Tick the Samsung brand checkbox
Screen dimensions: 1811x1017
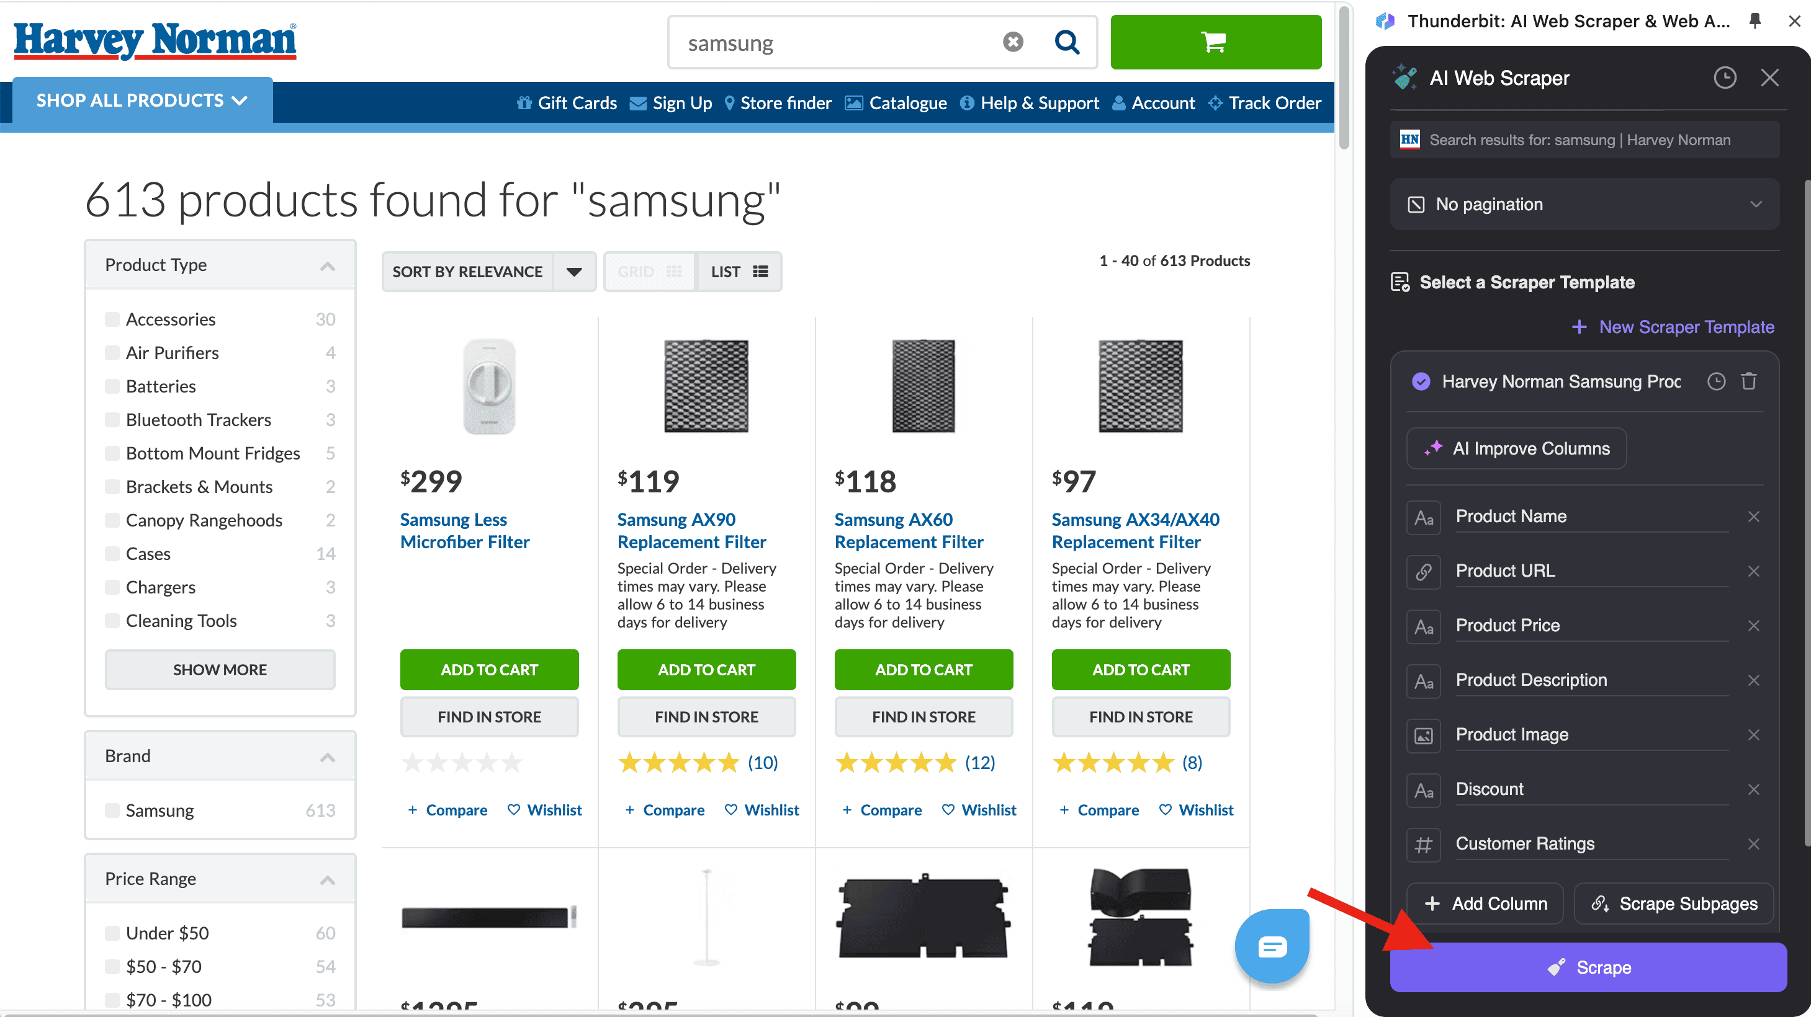point(112,810)
